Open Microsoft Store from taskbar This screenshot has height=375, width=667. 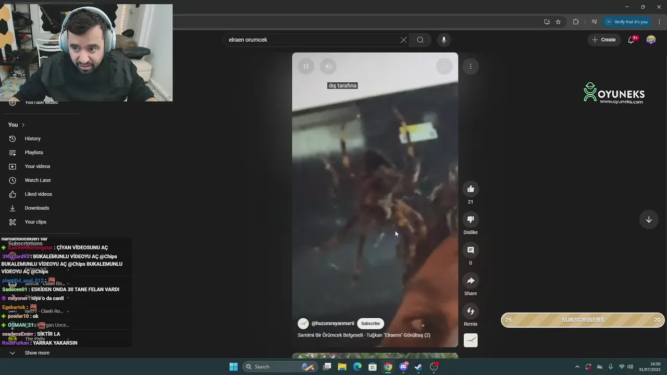[373, 367]
